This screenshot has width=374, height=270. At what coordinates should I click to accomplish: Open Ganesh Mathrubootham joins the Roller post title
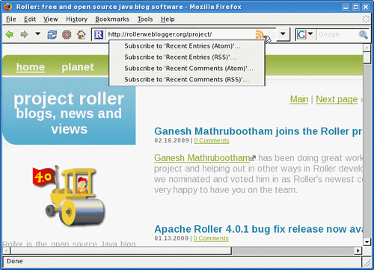(x=258, y=131)
